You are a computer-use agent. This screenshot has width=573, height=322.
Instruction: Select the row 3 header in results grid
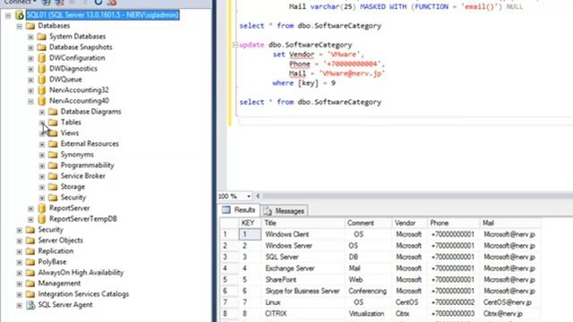click(229, 257)
